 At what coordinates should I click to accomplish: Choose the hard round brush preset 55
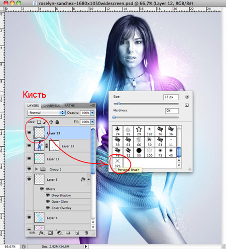point(139,152)
